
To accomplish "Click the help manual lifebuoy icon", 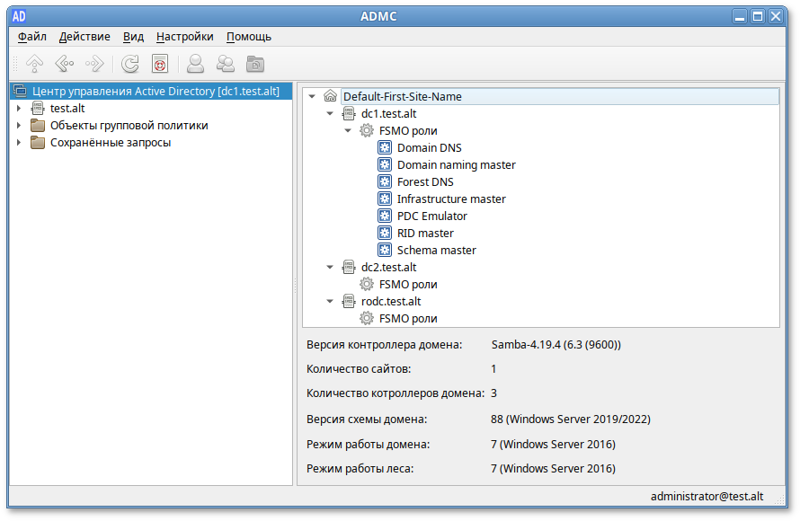I will pyautogui.click(x=160, y=64).
